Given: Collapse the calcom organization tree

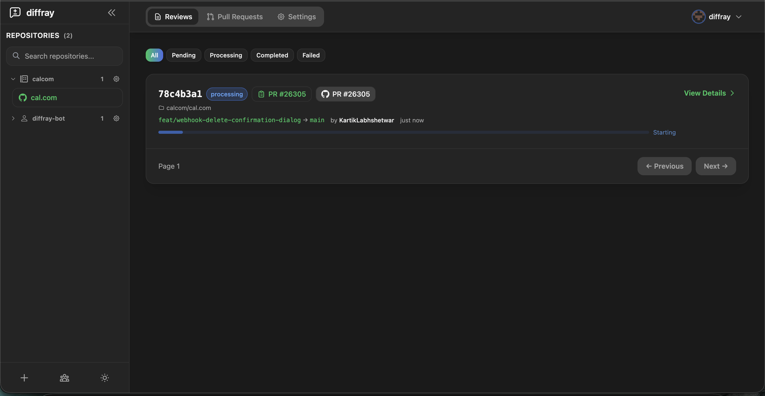Looking at the screenshot, I should click(13, 79).
